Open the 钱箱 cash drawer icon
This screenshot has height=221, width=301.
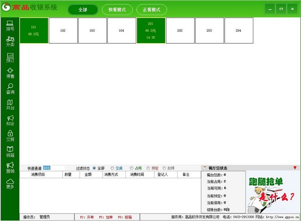click(x=10, y=151)
